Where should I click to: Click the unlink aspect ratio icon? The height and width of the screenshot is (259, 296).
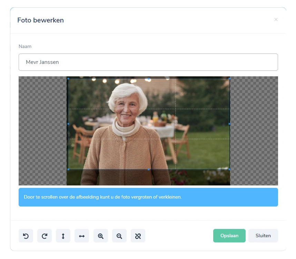pos(138,236)
